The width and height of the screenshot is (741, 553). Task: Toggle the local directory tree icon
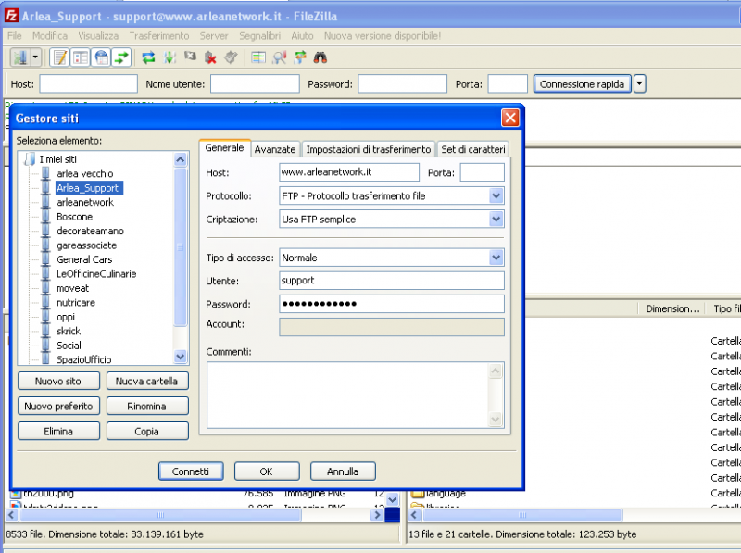coord(81,57)
